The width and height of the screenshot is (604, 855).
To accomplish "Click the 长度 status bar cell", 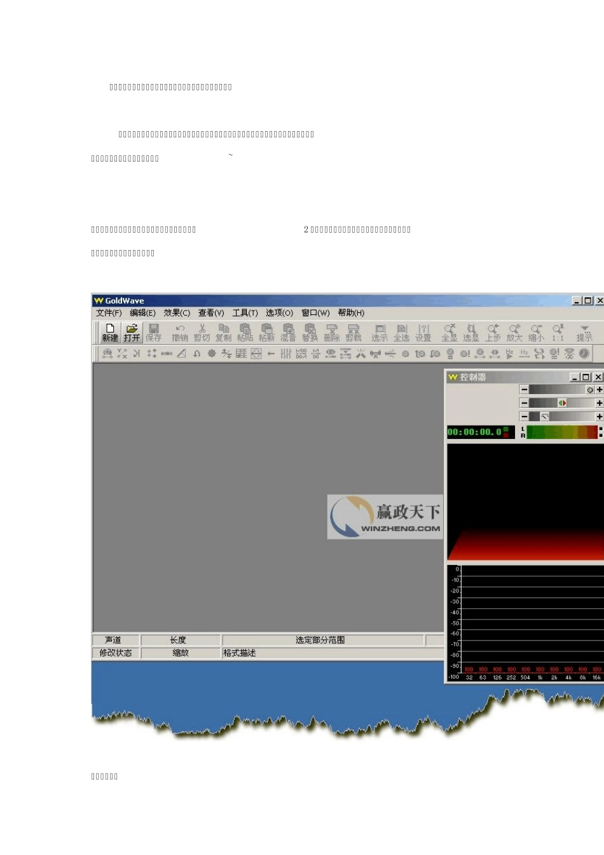I will point(181,640).
